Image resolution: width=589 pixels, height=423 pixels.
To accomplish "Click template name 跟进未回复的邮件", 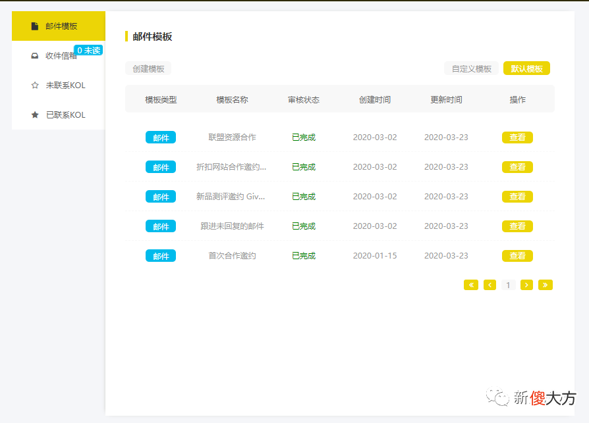I will [232, 226].
